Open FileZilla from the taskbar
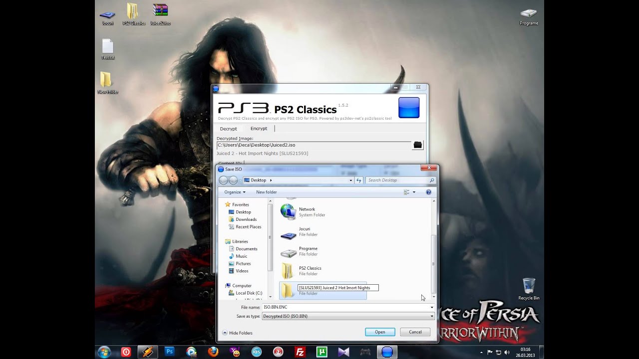The image size is (639, 359). tap(300, 352)
